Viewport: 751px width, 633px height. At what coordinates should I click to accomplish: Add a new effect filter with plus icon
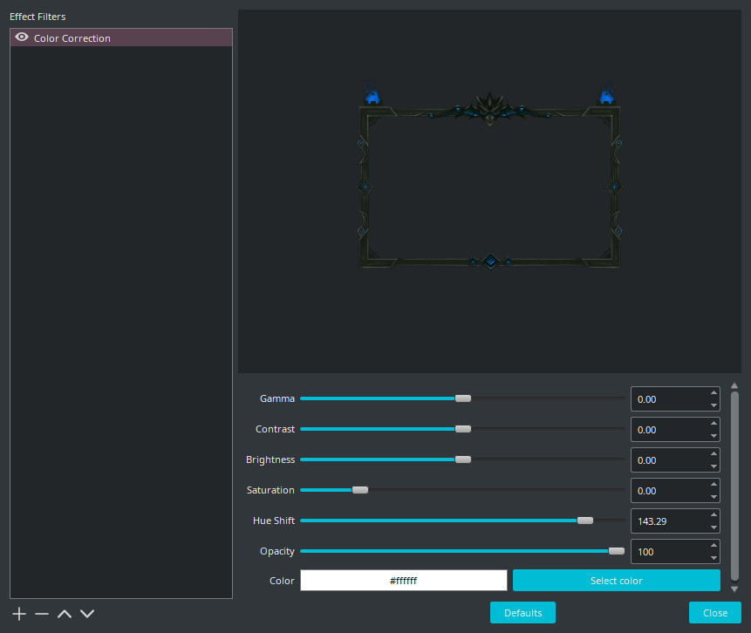pos(19,614)
